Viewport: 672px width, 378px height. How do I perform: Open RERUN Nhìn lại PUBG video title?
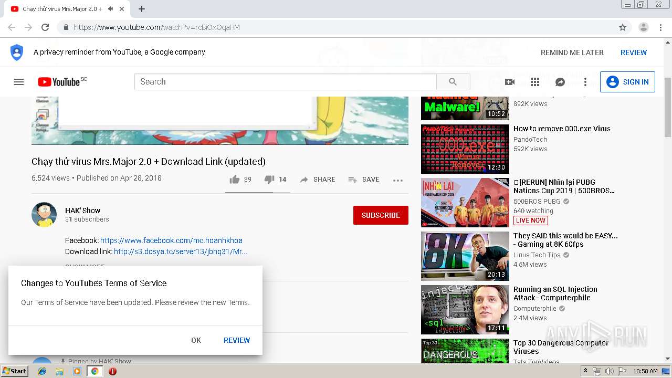tap(564, 186)
